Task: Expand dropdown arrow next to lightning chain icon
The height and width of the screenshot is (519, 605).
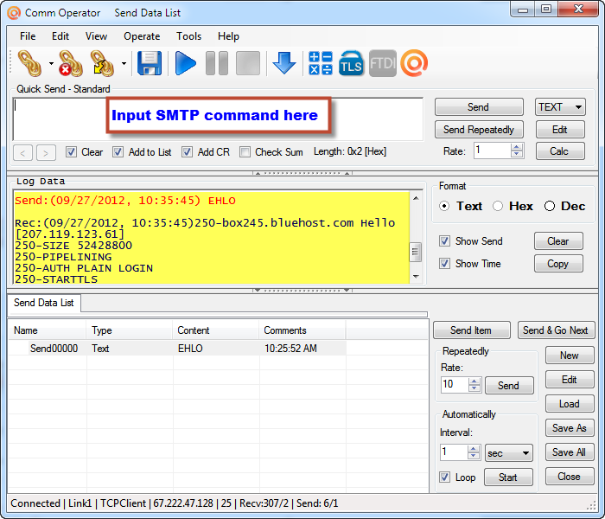Action: click(124, 63)
